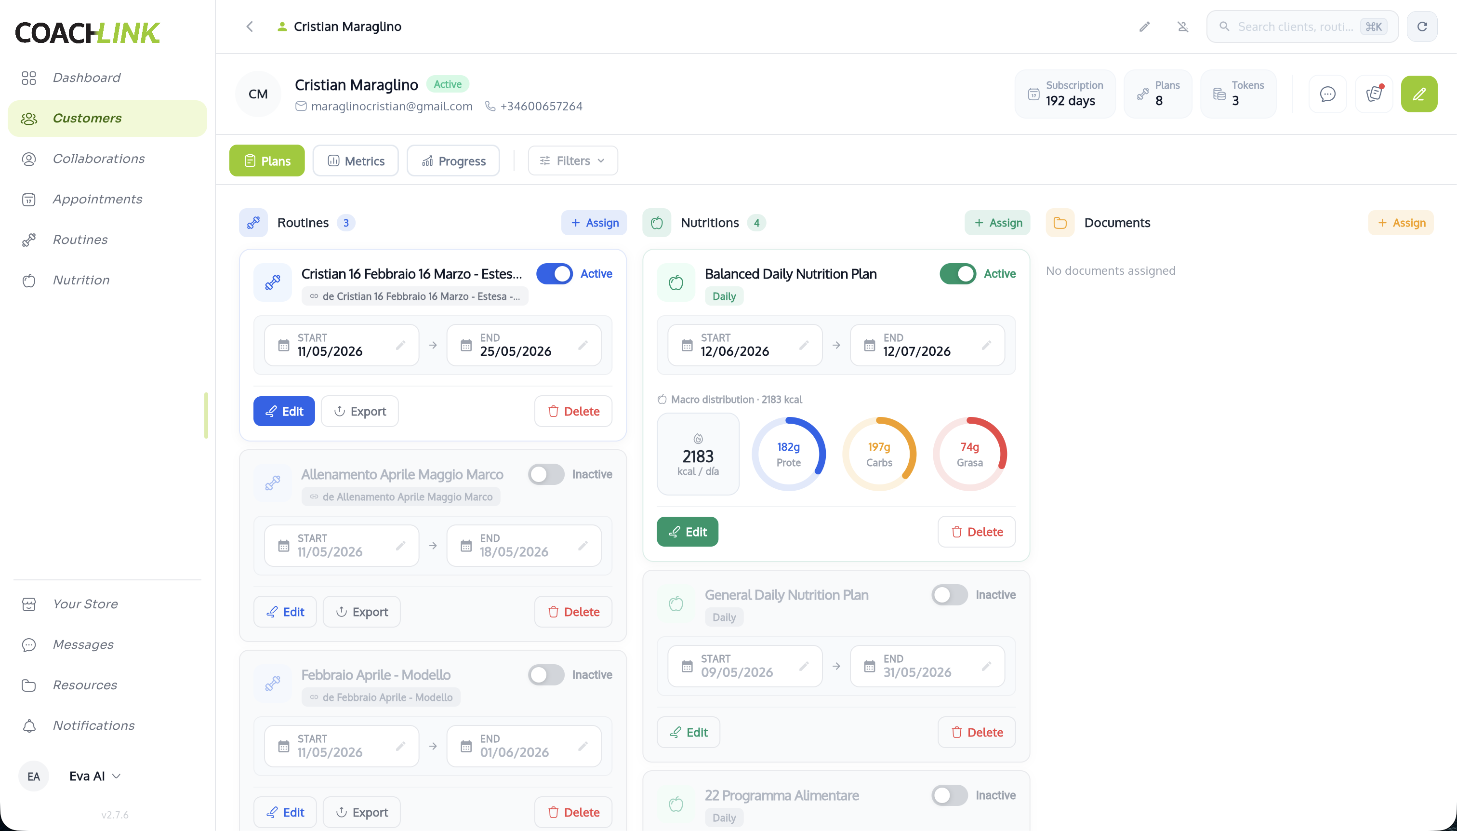
Task: Deactivate Balanced Daily Nutrition Plan switch
Action: point(958,274)
